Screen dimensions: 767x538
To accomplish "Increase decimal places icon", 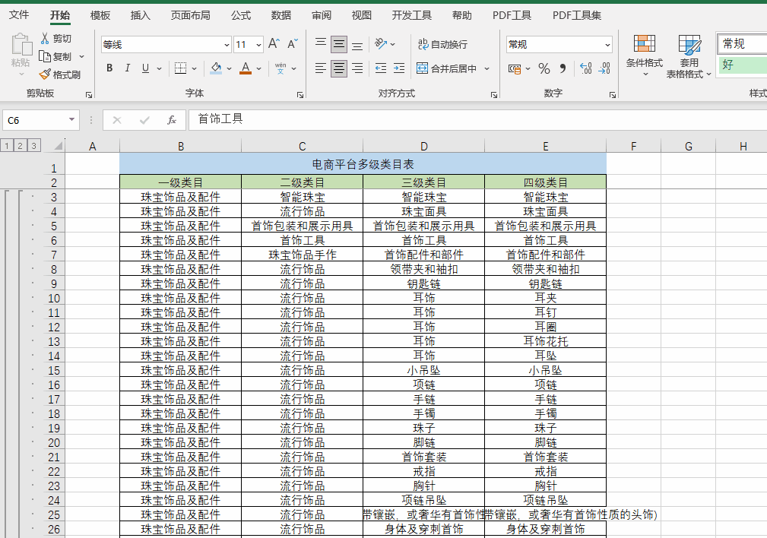I will point(585,68).
